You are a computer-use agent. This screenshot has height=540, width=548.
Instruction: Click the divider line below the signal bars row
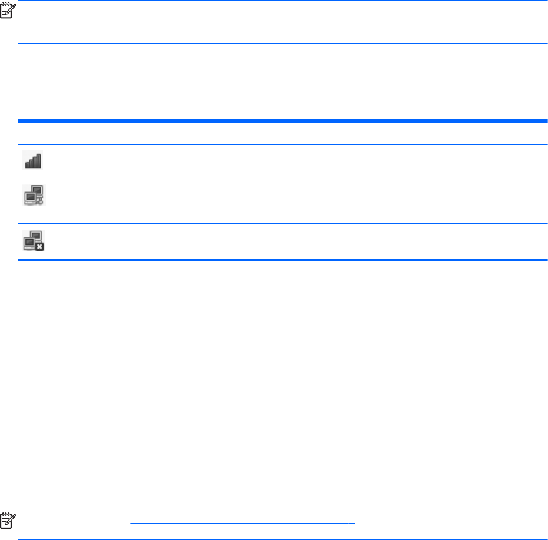[x=283, y=178]
